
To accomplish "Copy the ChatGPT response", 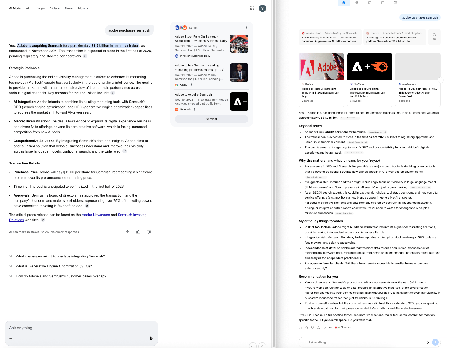I will (300, 327).
